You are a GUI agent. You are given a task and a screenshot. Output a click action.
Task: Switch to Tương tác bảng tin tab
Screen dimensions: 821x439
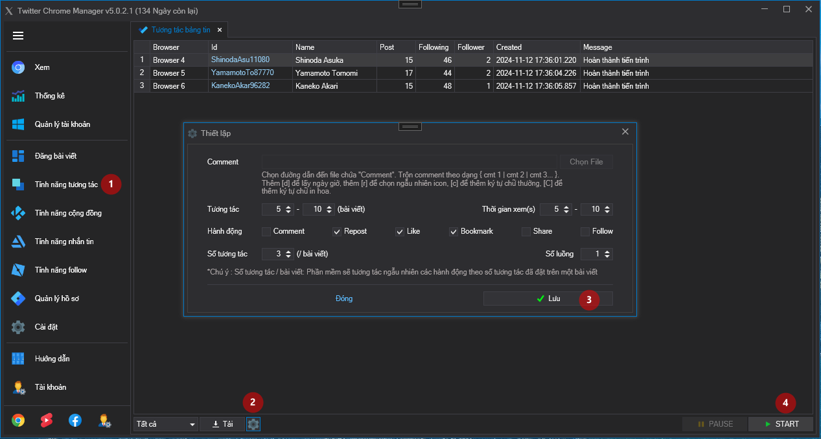[180, 30]
